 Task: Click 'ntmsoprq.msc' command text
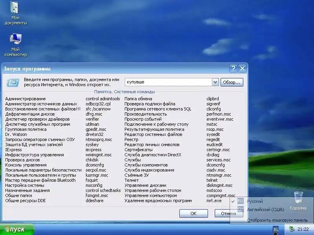tap(99, 139)
